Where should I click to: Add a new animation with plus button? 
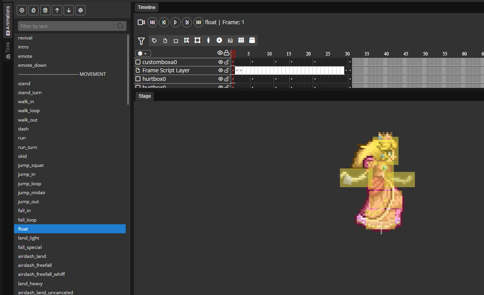pyautogui.click(x=22, y=11)
